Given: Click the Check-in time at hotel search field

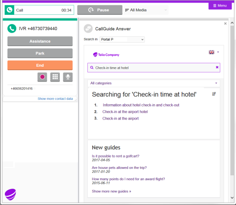Looking at the screenshot, I should (154, 68).
